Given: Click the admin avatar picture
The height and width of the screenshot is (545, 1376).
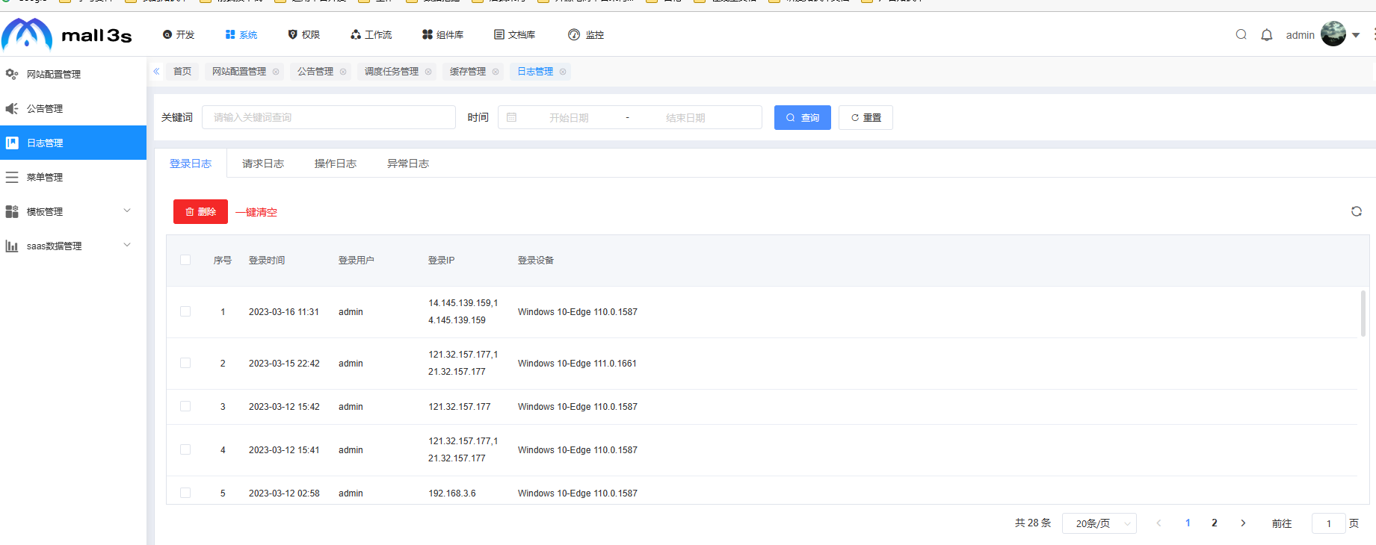Looking at the screenshot, I should (1333, 34).
